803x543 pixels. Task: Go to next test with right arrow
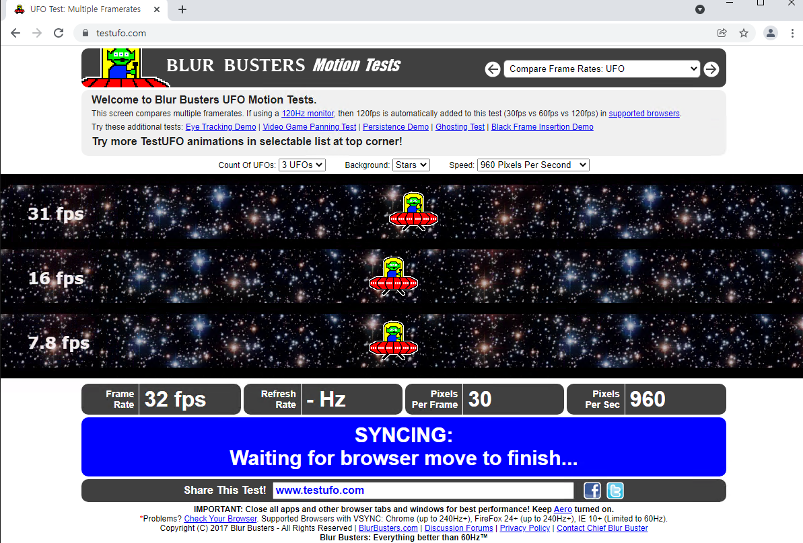pyautogui.click(x=711, y=69)
